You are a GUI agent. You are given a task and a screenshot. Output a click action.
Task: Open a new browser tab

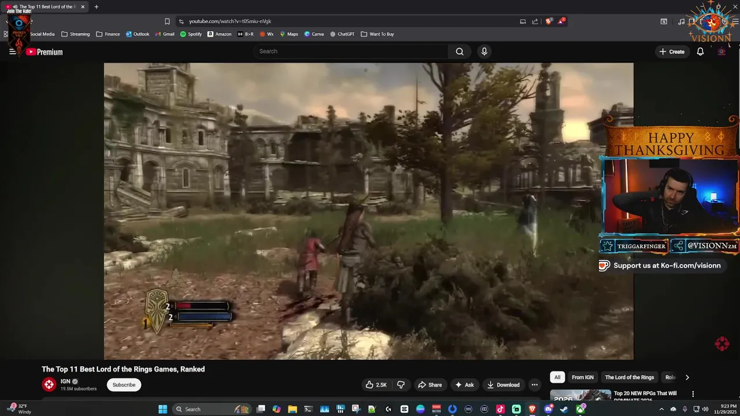pos(96,7)
